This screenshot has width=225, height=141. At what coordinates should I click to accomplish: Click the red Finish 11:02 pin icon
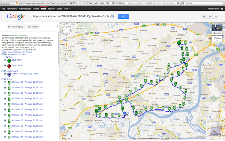click(x=9, y=67)
